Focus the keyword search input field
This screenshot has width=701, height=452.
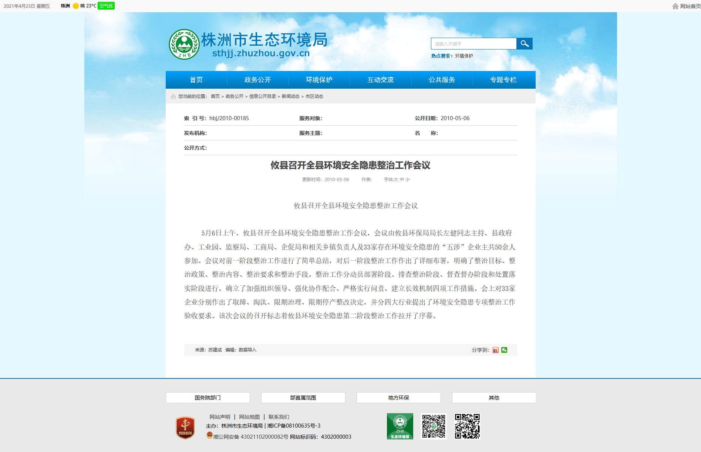[473, 44]
